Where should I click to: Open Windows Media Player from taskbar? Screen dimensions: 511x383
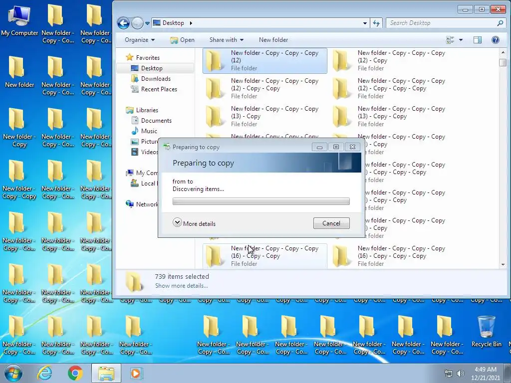[136, 373]
